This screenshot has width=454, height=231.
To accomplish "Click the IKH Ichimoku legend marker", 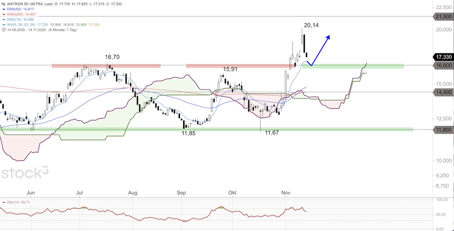I will [4, 25].
